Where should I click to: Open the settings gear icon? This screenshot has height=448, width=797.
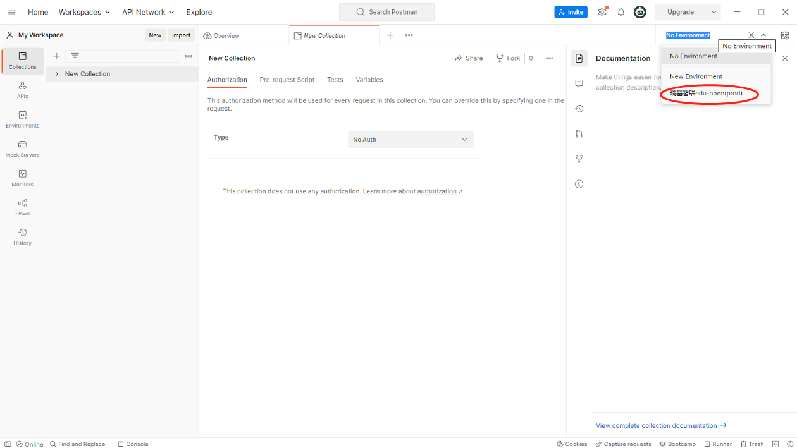[x=602, y=12]
